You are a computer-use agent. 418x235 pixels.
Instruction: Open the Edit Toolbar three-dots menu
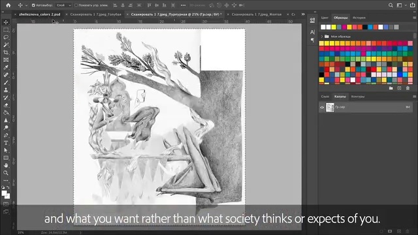tap(6, 180)
